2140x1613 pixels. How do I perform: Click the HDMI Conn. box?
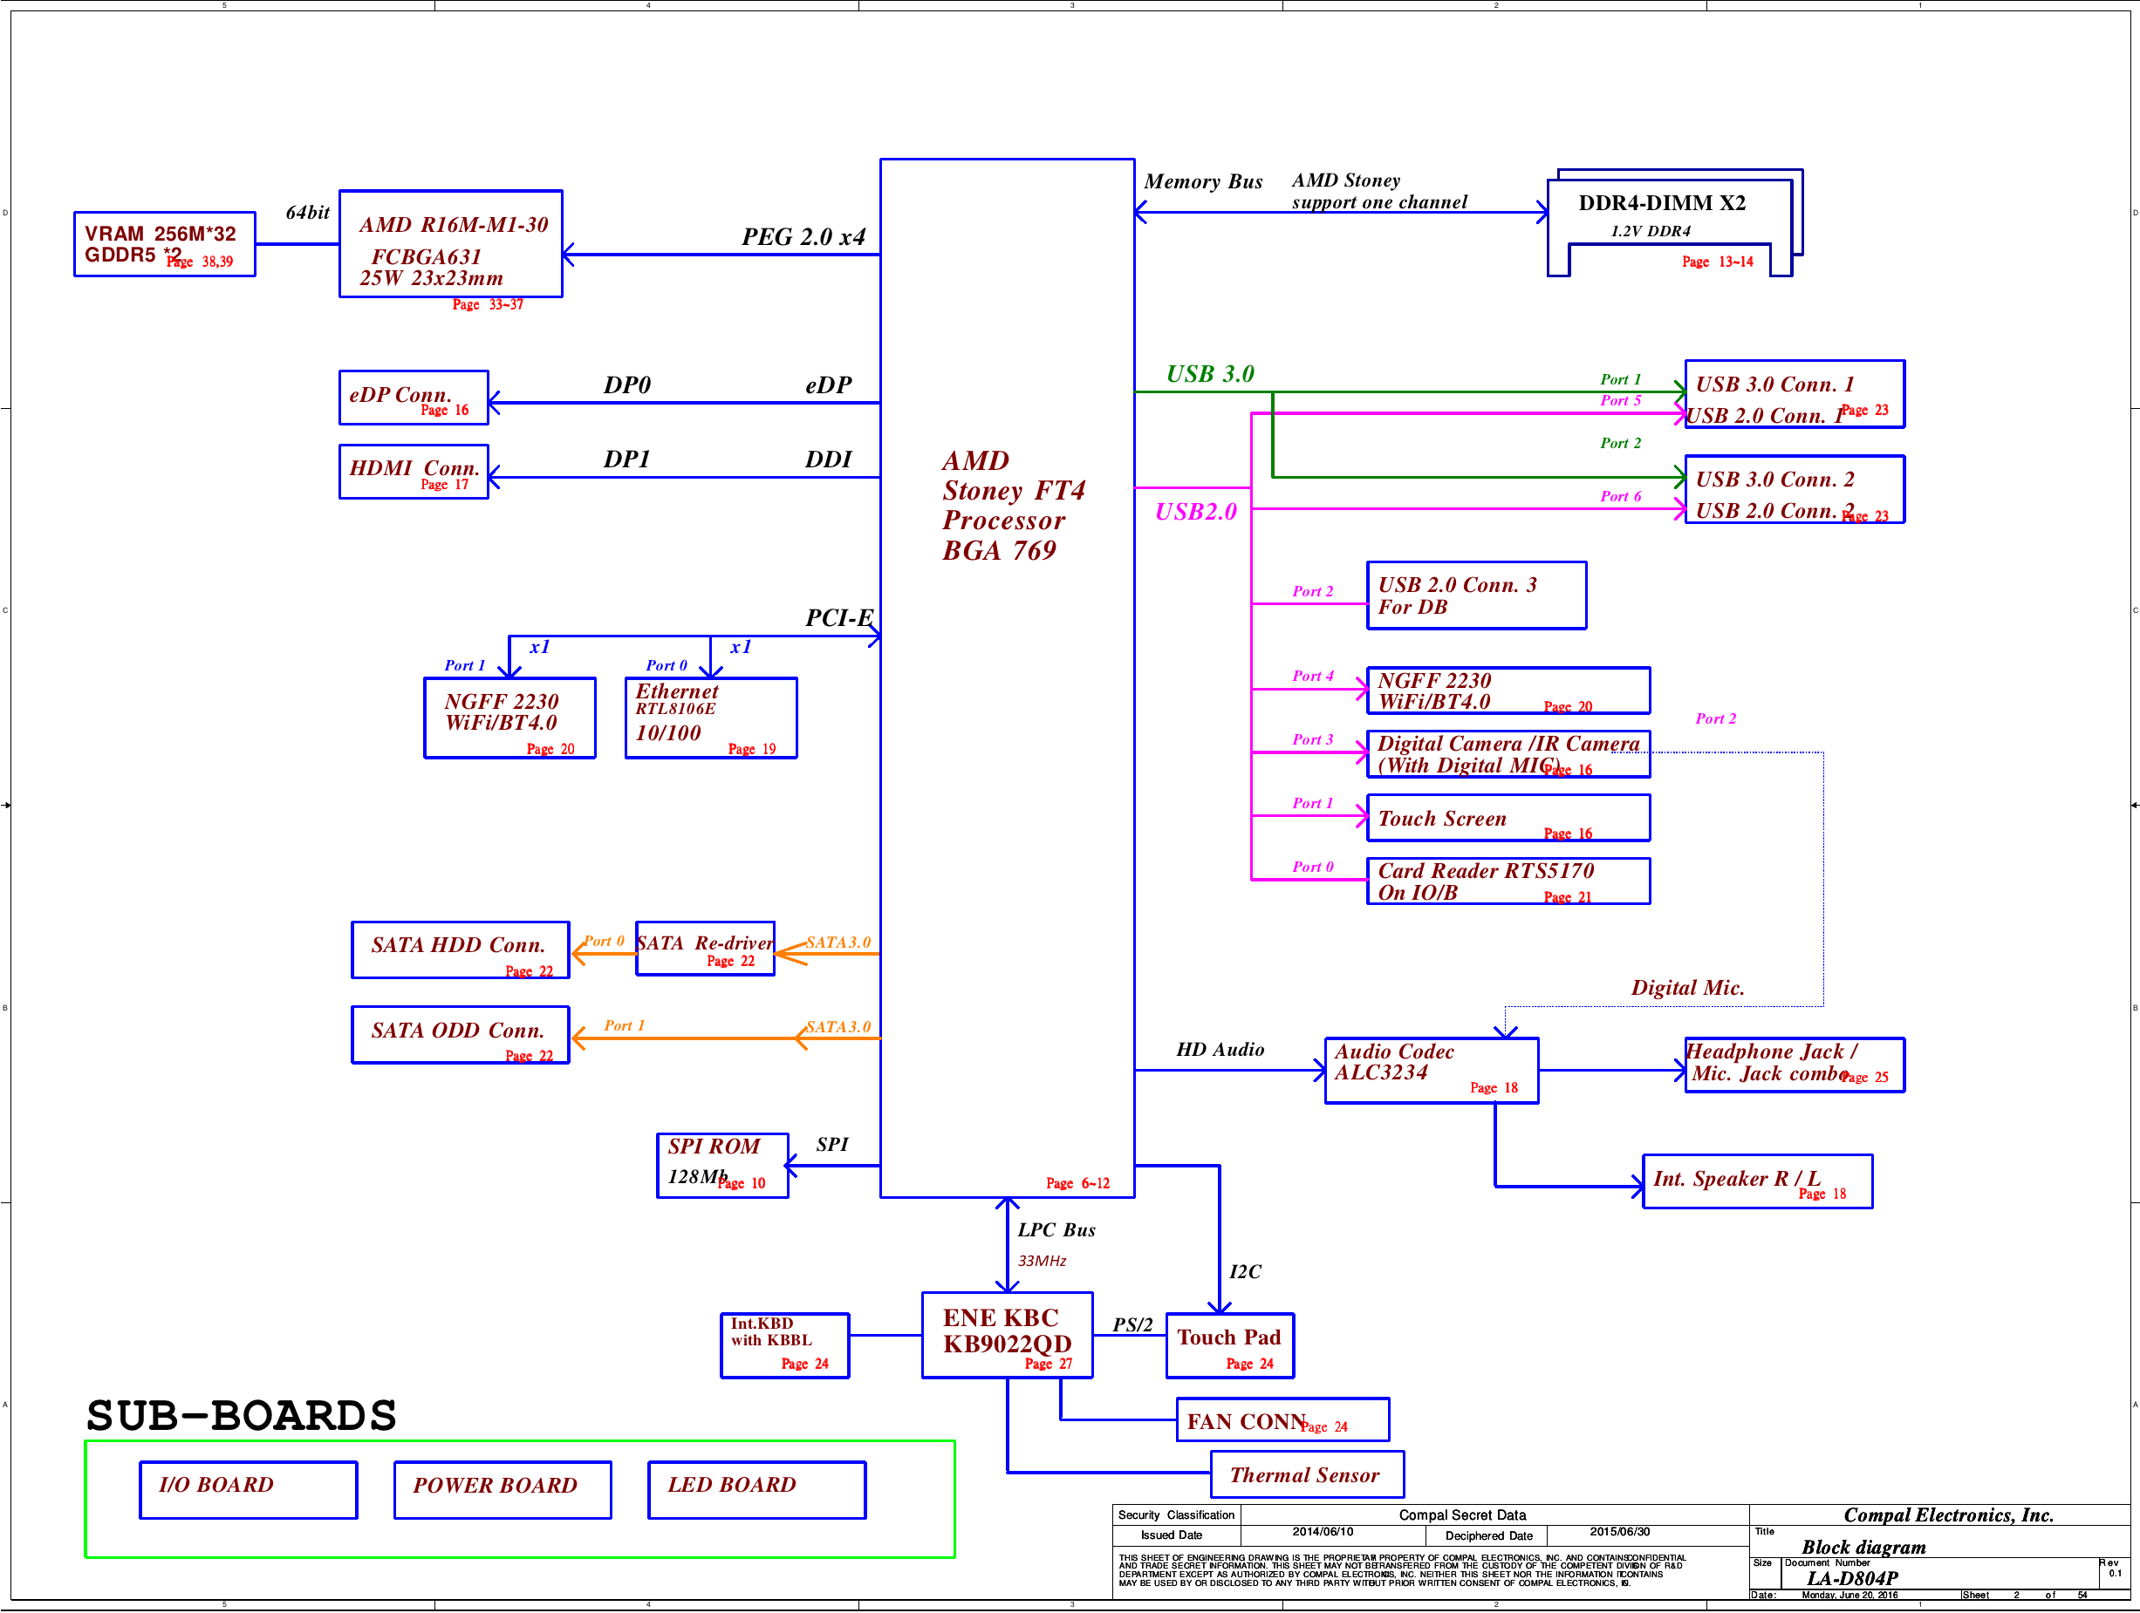click(x=414, y=472)
